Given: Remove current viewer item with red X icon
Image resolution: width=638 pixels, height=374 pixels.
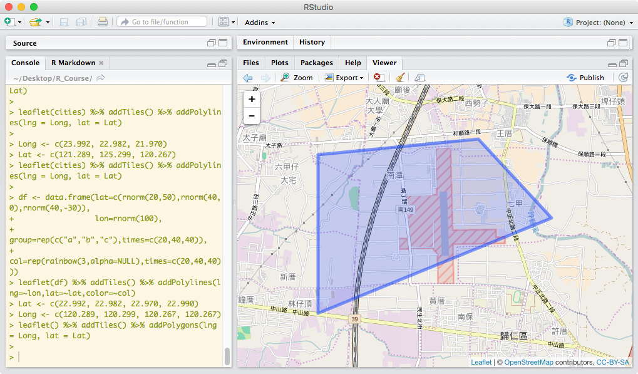Looking at the screenshot, I should [378, 78].
